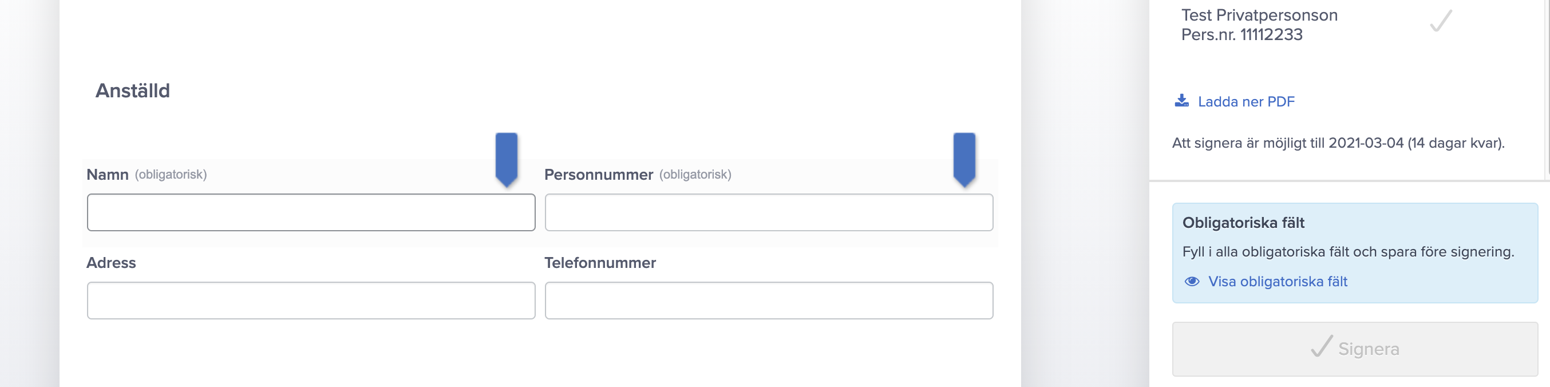Viewport: 1550px width, 387px height.
Task: Click the Namn field label
Action: [108, 175]
